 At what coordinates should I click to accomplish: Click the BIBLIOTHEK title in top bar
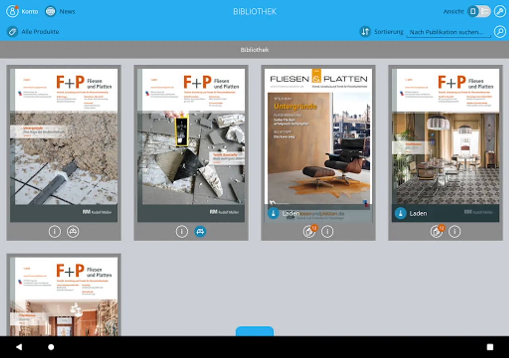click(x=254, y=12)
